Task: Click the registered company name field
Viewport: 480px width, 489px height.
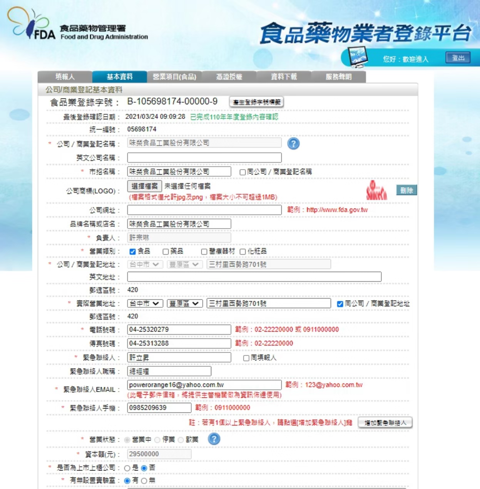Action: coord(204,143)
